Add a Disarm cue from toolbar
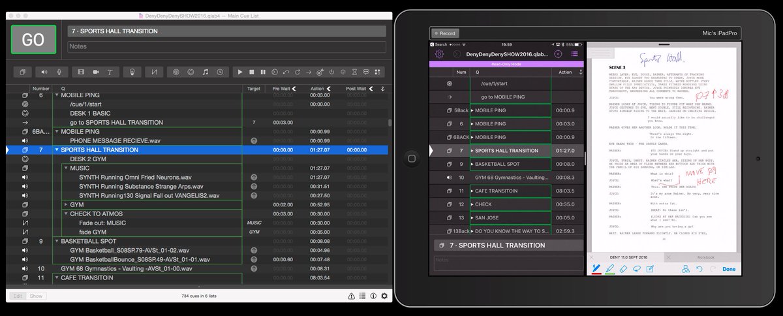The image size is (783, 316). [343, 72]
